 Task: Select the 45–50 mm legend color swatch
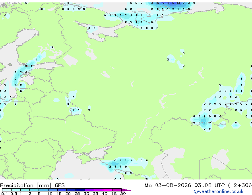click(117, 190)
